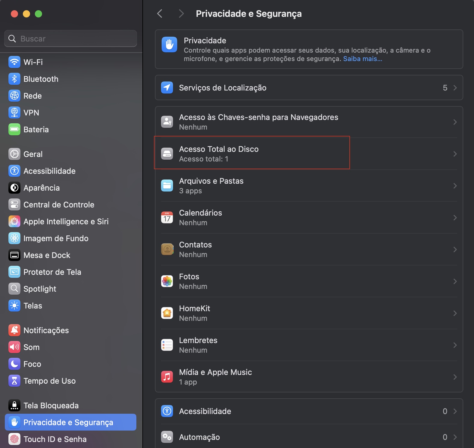Click the Calendários calendar icon
Image resolution: width=474 pixels, height=448 pixels.
pyautogui.click(x=167, y=217)
